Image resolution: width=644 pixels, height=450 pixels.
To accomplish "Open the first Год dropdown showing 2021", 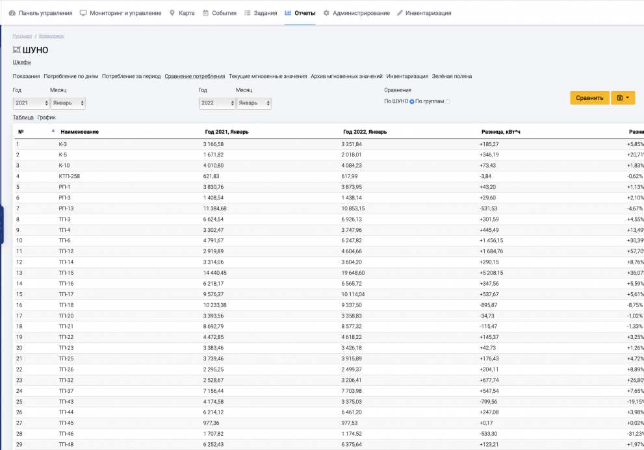I will pyautogui.click(x=31, y=103).
